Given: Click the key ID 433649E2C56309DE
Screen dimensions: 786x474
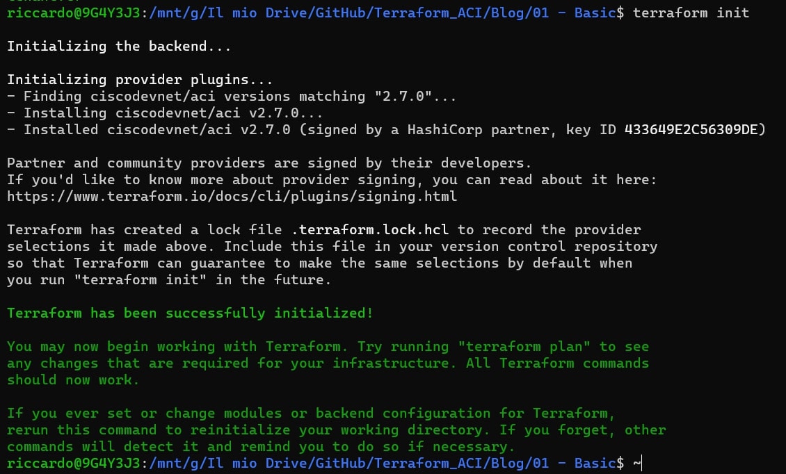Looking at the screenshot, I should [695, 130].
